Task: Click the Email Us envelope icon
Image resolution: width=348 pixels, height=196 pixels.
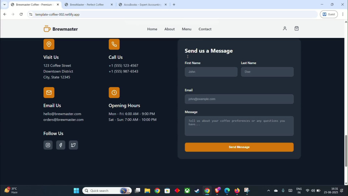Action: tap(49, 92)
